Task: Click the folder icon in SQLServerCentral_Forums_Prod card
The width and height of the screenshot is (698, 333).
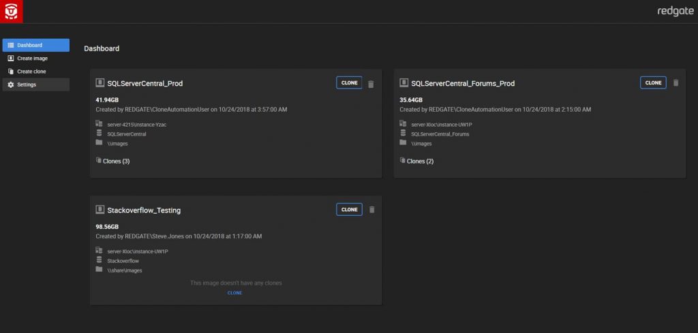Action: pos(403,142)
